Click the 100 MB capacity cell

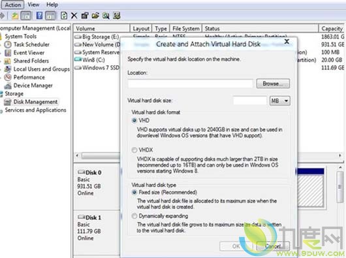[330, 52]
